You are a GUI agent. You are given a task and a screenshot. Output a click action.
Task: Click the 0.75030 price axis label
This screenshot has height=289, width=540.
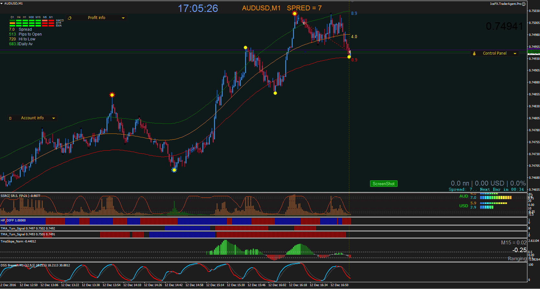click(x=534, y=11)
